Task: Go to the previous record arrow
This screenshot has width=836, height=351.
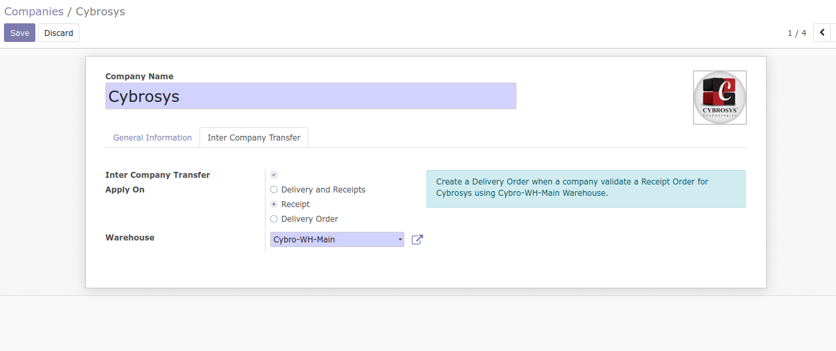Action: [822, 33]
